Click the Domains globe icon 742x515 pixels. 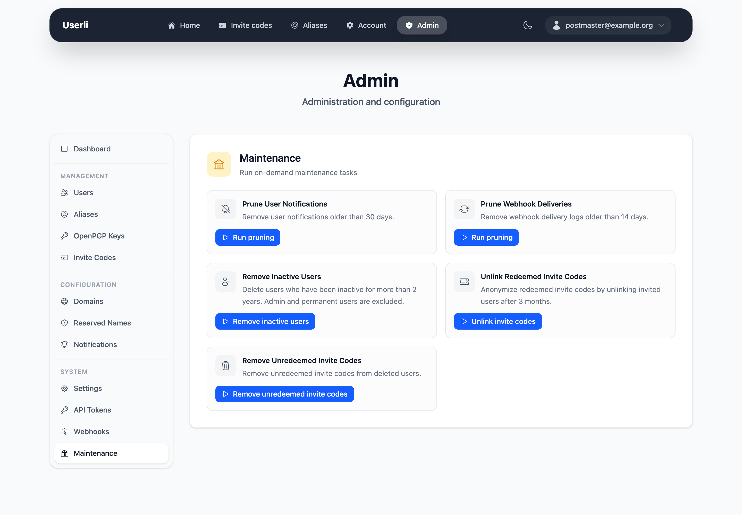click(x=65, y=301)
